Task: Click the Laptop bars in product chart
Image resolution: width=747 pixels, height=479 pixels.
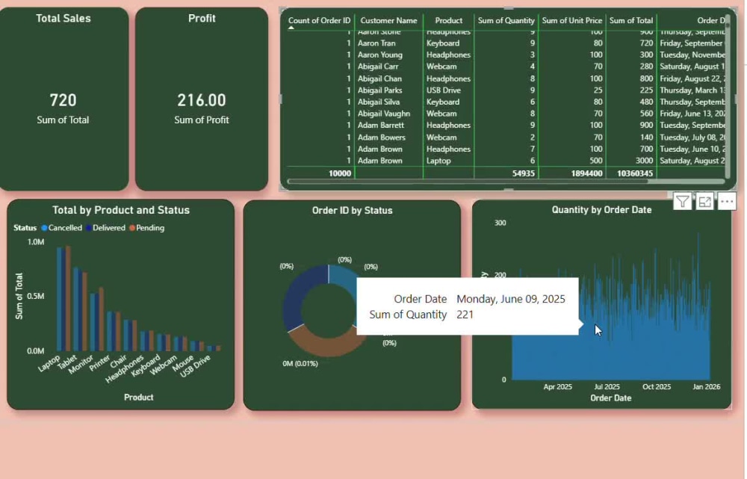Action: point(63,299)
